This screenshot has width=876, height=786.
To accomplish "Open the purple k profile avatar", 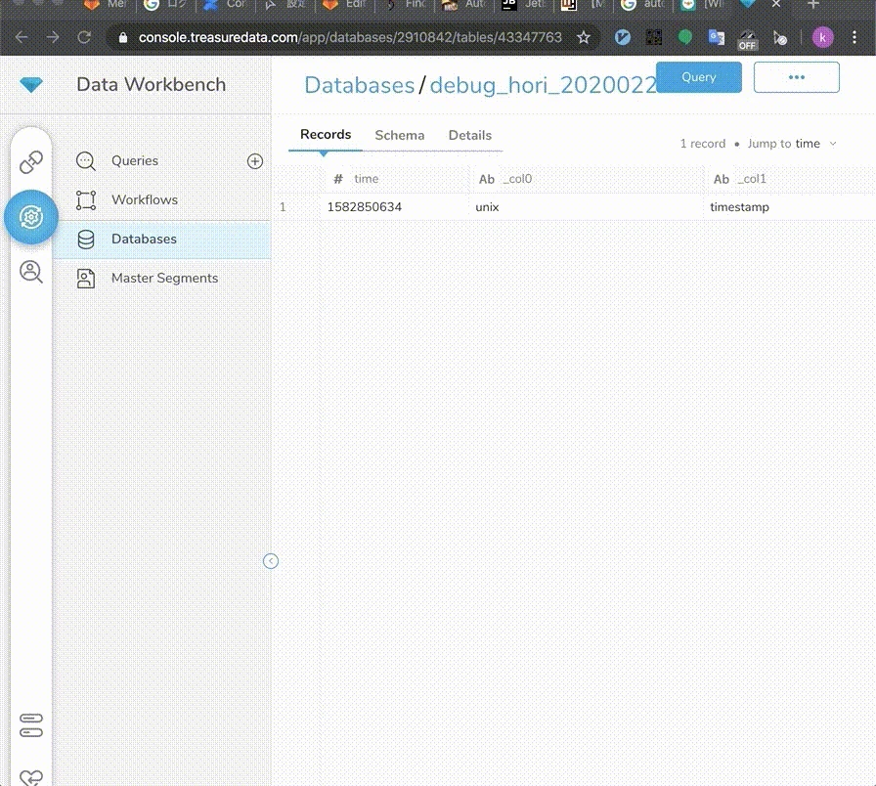I will click(822, 37).
